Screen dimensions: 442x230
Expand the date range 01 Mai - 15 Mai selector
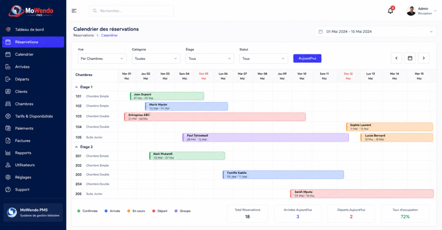(375, 31)
